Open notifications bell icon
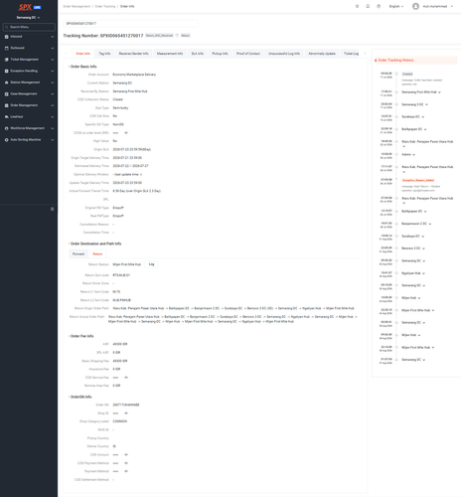 368,6
